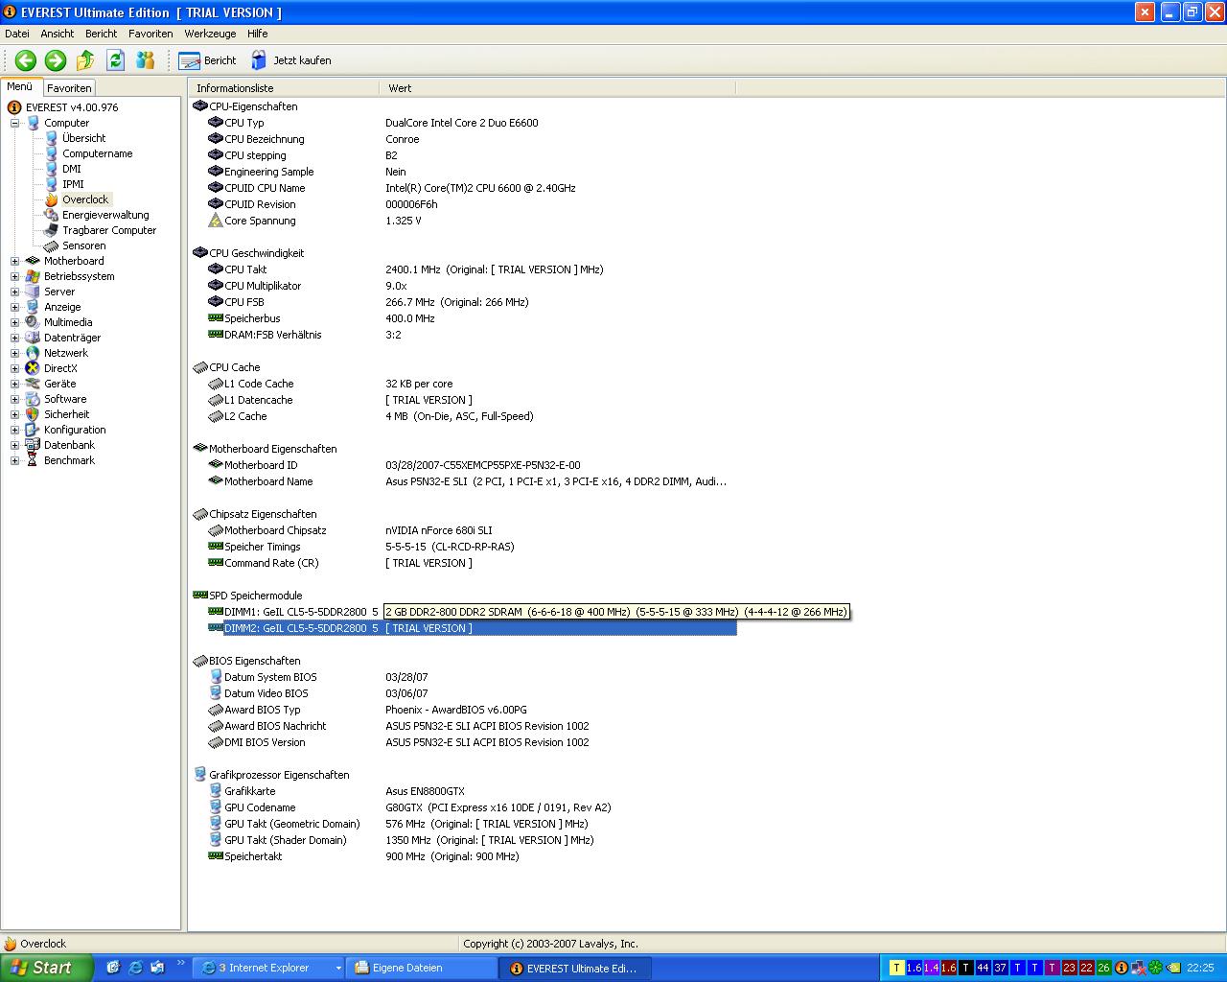Click the Benchmark tree icon
This screenshot has width=1227, height=982.
click(33, 460)
